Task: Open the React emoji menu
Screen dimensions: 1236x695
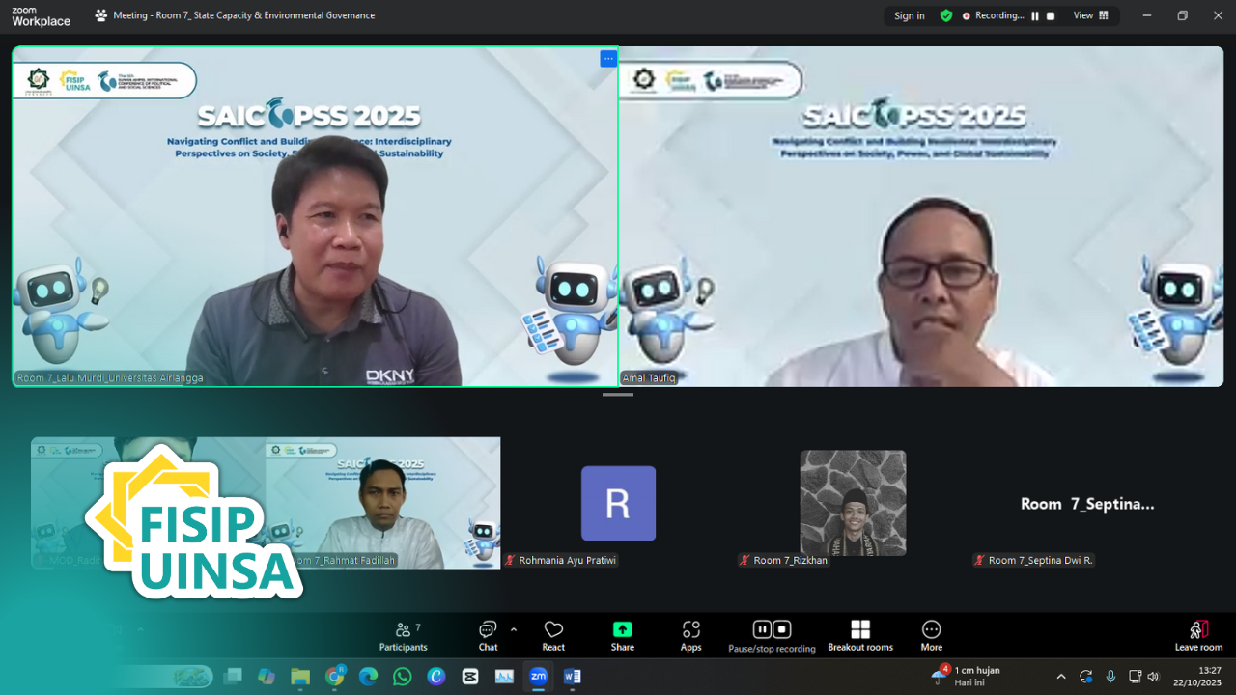Action: tap(553, 633)
